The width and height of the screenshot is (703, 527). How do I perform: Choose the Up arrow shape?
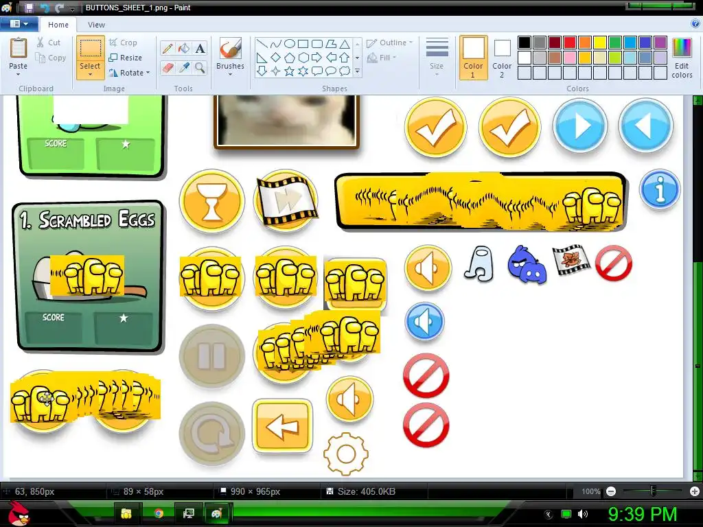click(345, 58)
